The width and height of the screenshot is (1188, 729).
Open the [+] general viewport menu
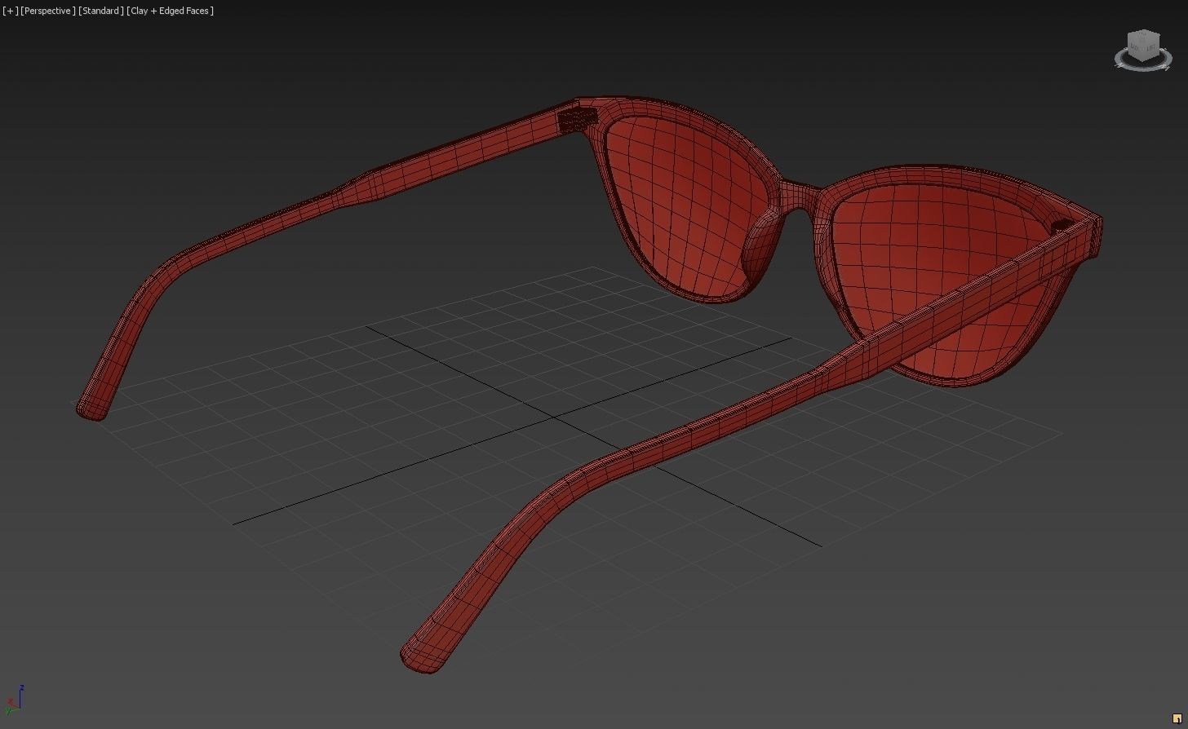(10, 11)
